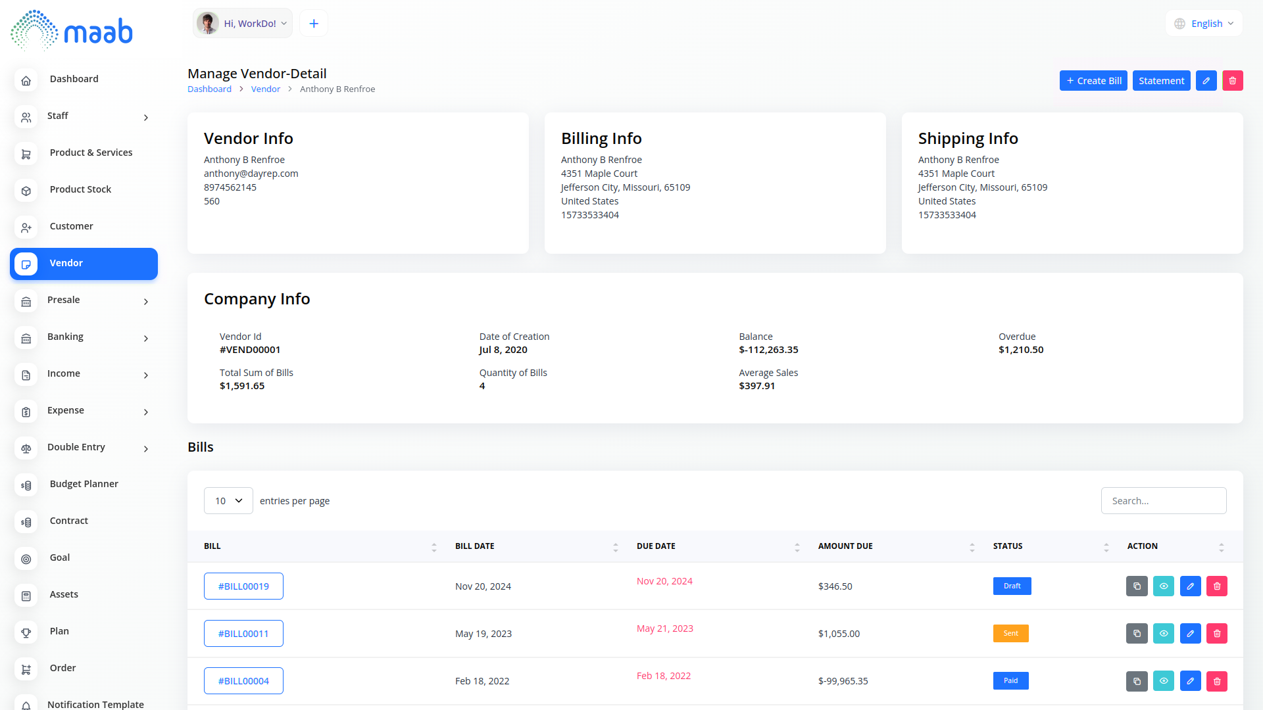Duplicate bill #BILL00019 using copy icon

pos(1137,586)
